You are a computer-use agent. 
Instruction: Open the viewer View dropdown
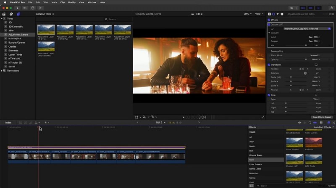point(259,14)
